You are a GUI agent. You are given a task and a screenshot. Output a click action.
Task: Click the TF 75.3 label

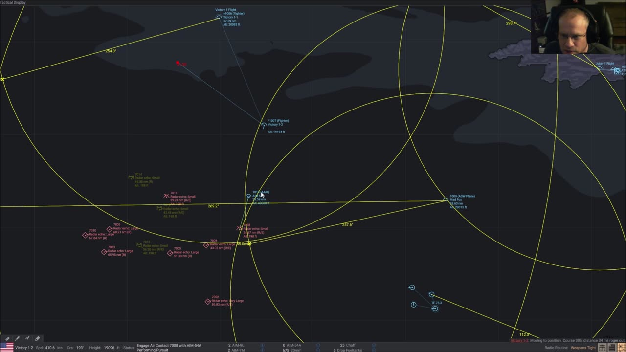[436, 303]
